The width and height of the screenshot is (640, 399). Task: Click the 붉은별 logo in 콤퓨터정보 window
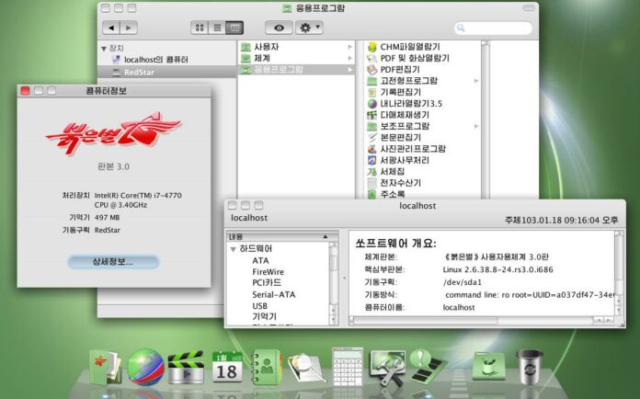[x=113, y=134]
